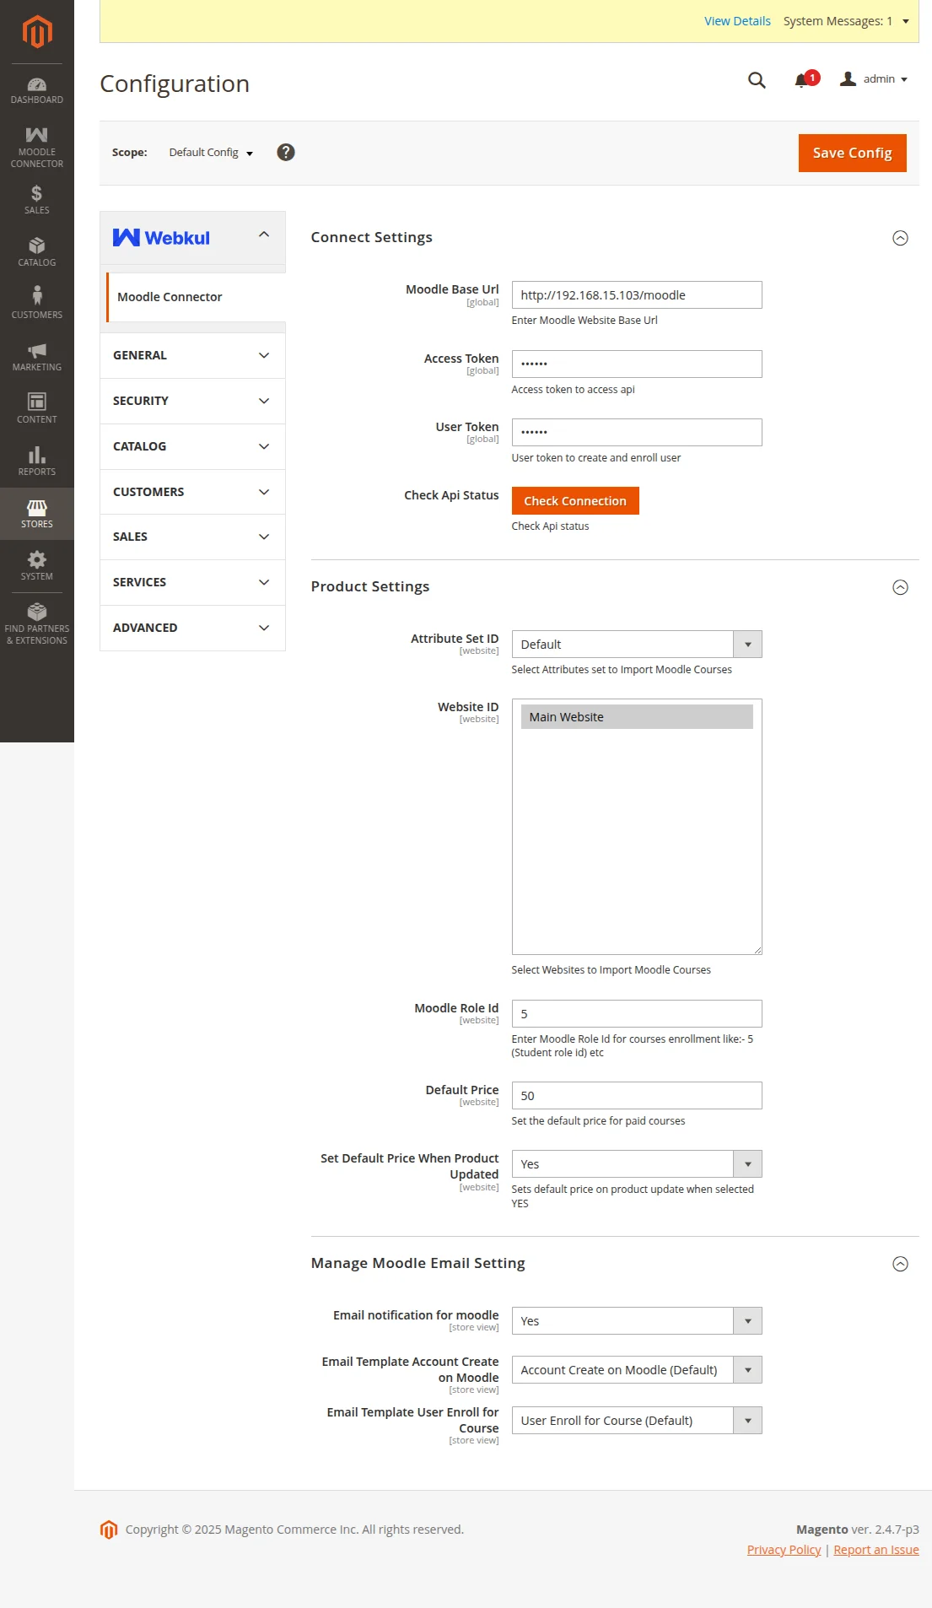The width and height of the screenshot is (932, 1608).
Task: Open the Dashboard sidebar icon
Action: click(x=37, y=90)
